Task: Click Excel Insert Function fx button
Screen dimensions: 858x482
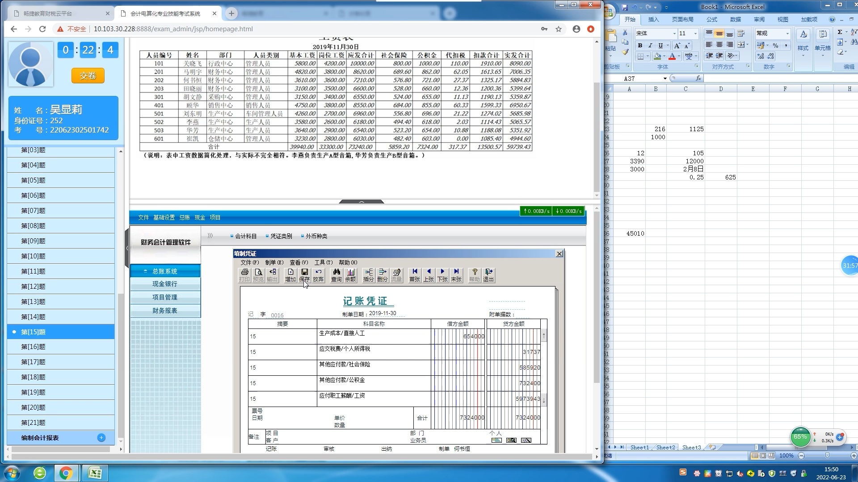Action: point(698,79)
